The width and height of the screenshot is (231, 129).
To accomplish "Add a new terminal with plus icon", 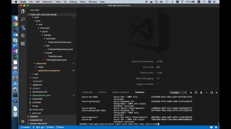I will pos(191,92).
